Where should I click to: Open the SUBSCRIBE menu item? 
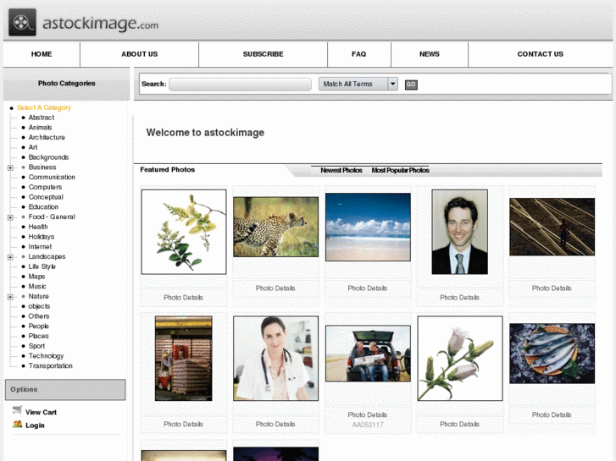point(263,54)
